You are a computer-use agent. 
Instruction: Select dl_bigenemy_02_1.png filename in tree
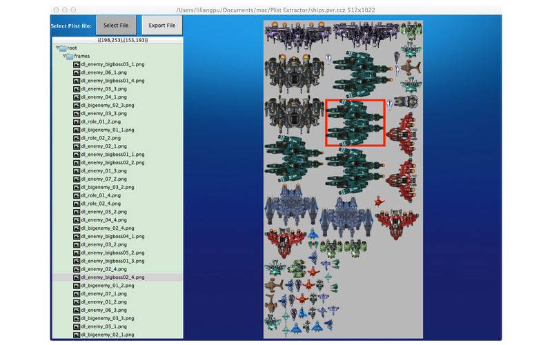click(108, 335)
